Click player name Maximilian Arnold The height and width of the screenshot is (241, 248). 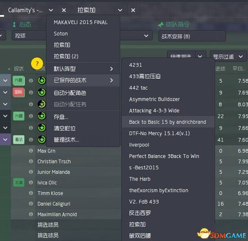coord(57,215)
